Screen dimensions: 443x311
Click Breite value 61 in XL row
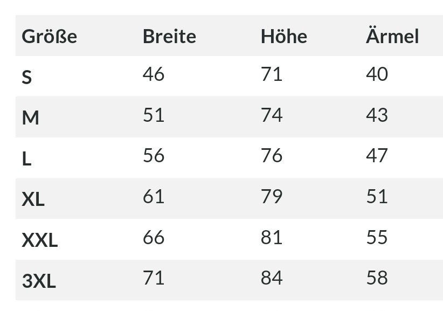154,196
